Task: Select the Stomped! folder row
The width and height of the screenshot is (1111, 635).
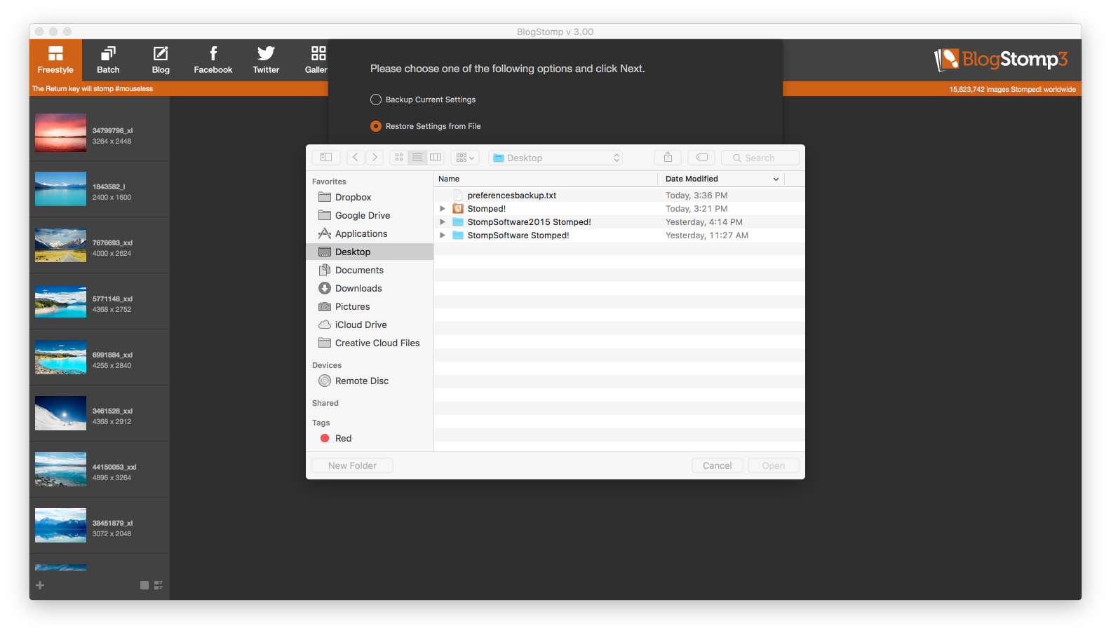Action: [x=619, y=209]
